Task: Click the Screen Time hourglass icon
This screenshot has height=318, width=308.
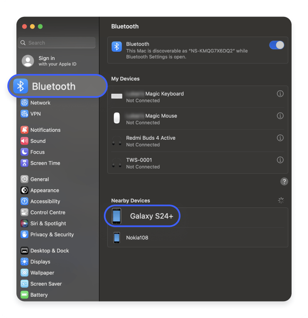Action: 24,163
